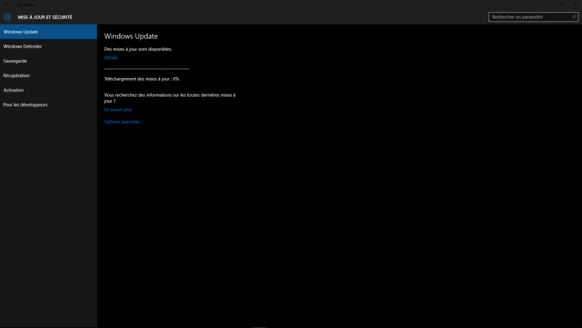Select the Windows Update section

point(48,32)
